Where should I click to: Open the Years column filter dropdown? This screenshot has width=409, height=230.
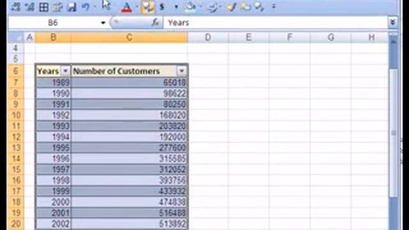click(x=65, y=71)
